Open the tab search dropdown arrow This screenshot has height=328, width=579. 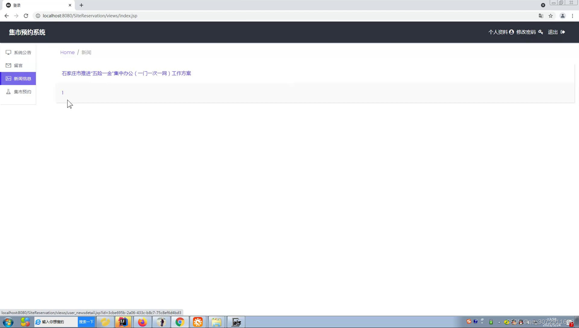point(543,5)
